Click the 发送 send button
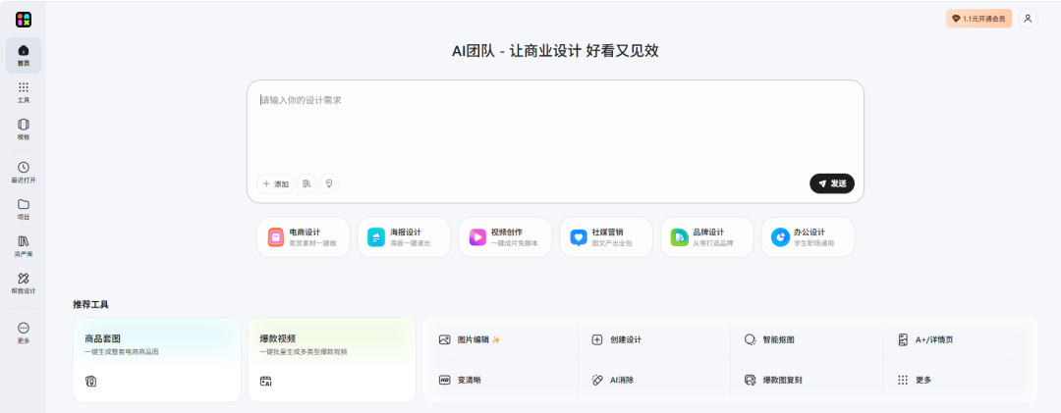The width and height of the screenshot is (1061, 413). coord(832,183)
